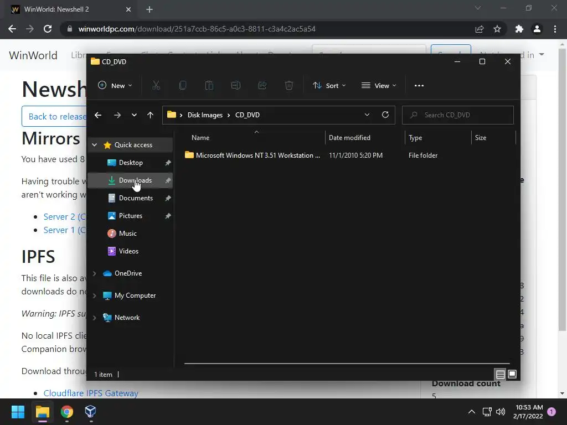
Task: Go forward in Explorer navigation
Action: tap(117, 115)
